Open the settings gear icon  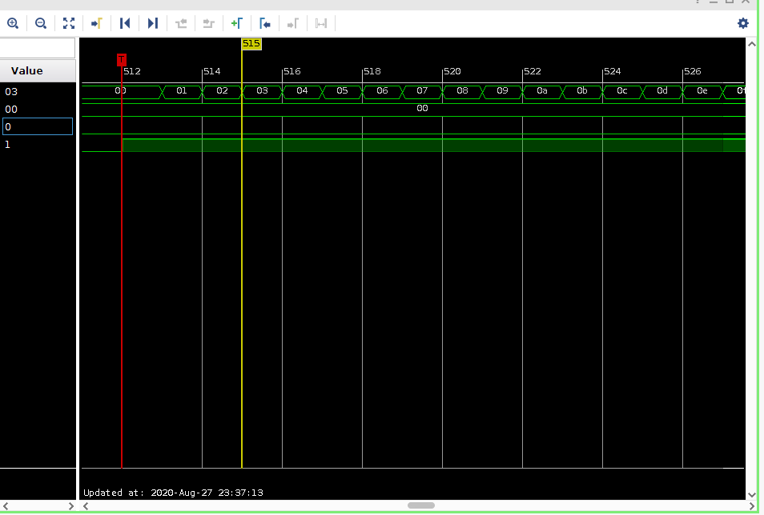743,23
